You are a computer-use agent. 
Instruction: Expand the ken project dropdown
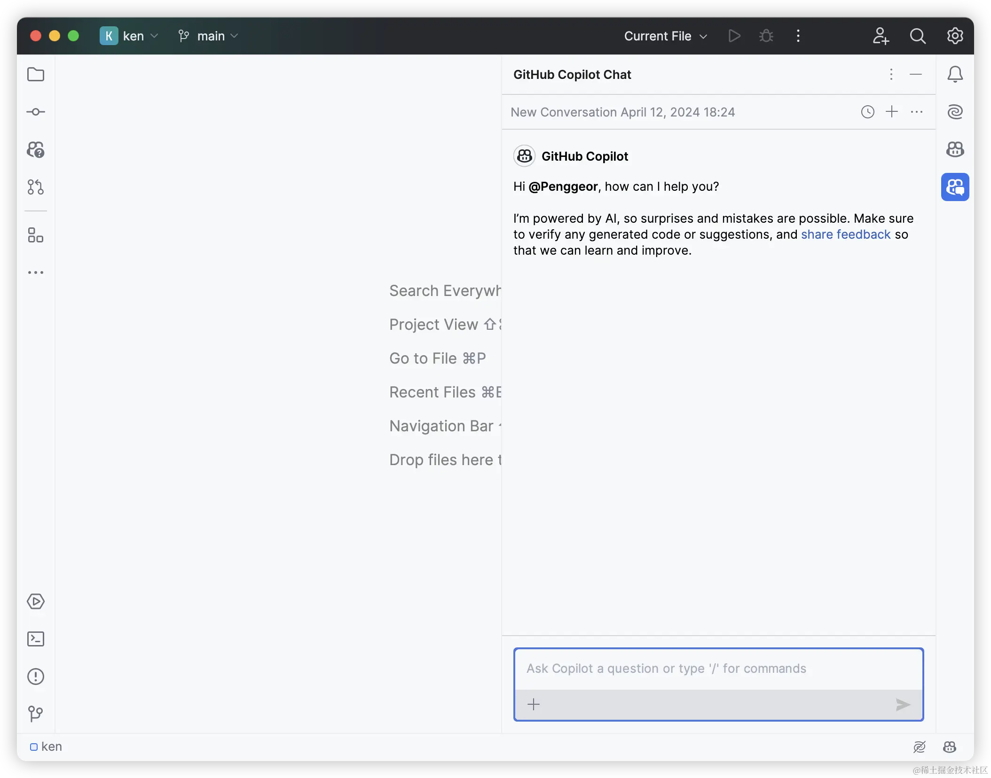[x=129, y=36]
